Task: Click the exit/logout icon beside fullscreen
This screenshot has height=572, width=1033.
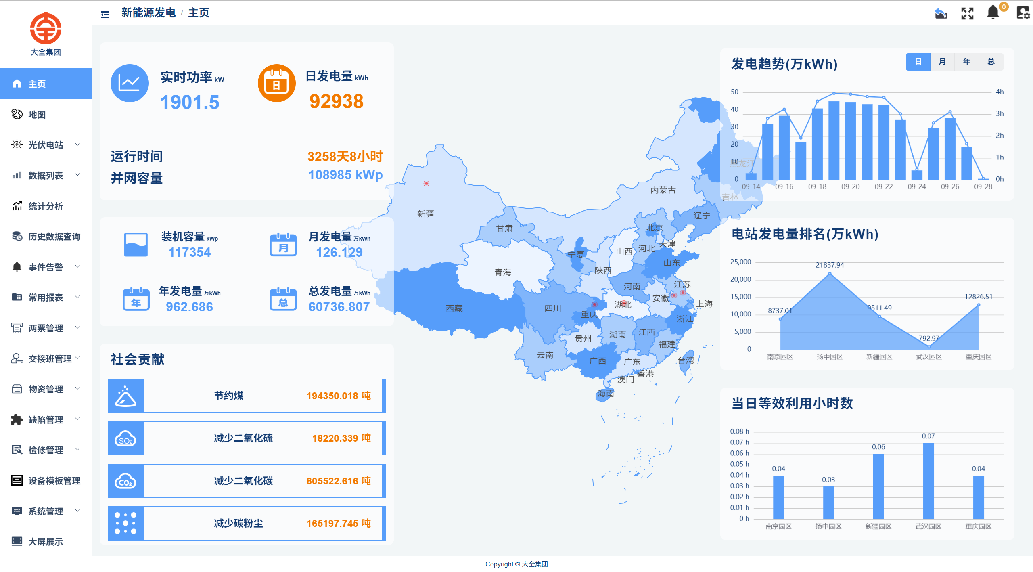Action: (x=941, y=14)
